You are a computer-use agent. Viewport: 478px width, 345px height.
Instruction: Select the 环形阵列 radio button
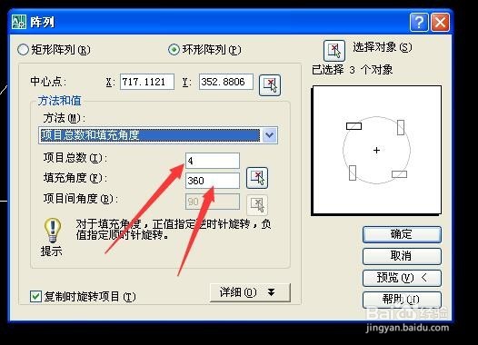coord(174,49)
